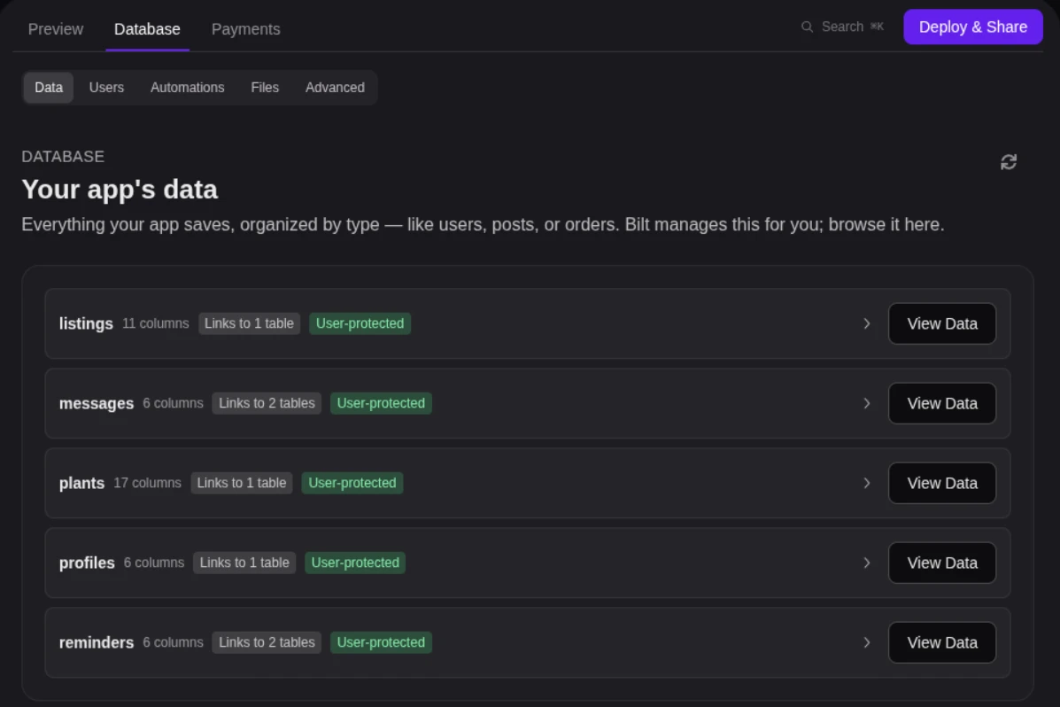The image size is (1060, 707).
Task: Click the '11 columns' label
Action: pos(156,324)
